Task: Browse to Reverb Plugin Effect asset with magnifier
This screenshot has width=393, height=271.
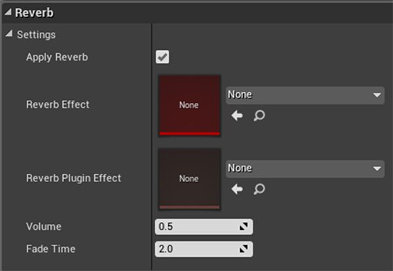Action: [259, 189]
